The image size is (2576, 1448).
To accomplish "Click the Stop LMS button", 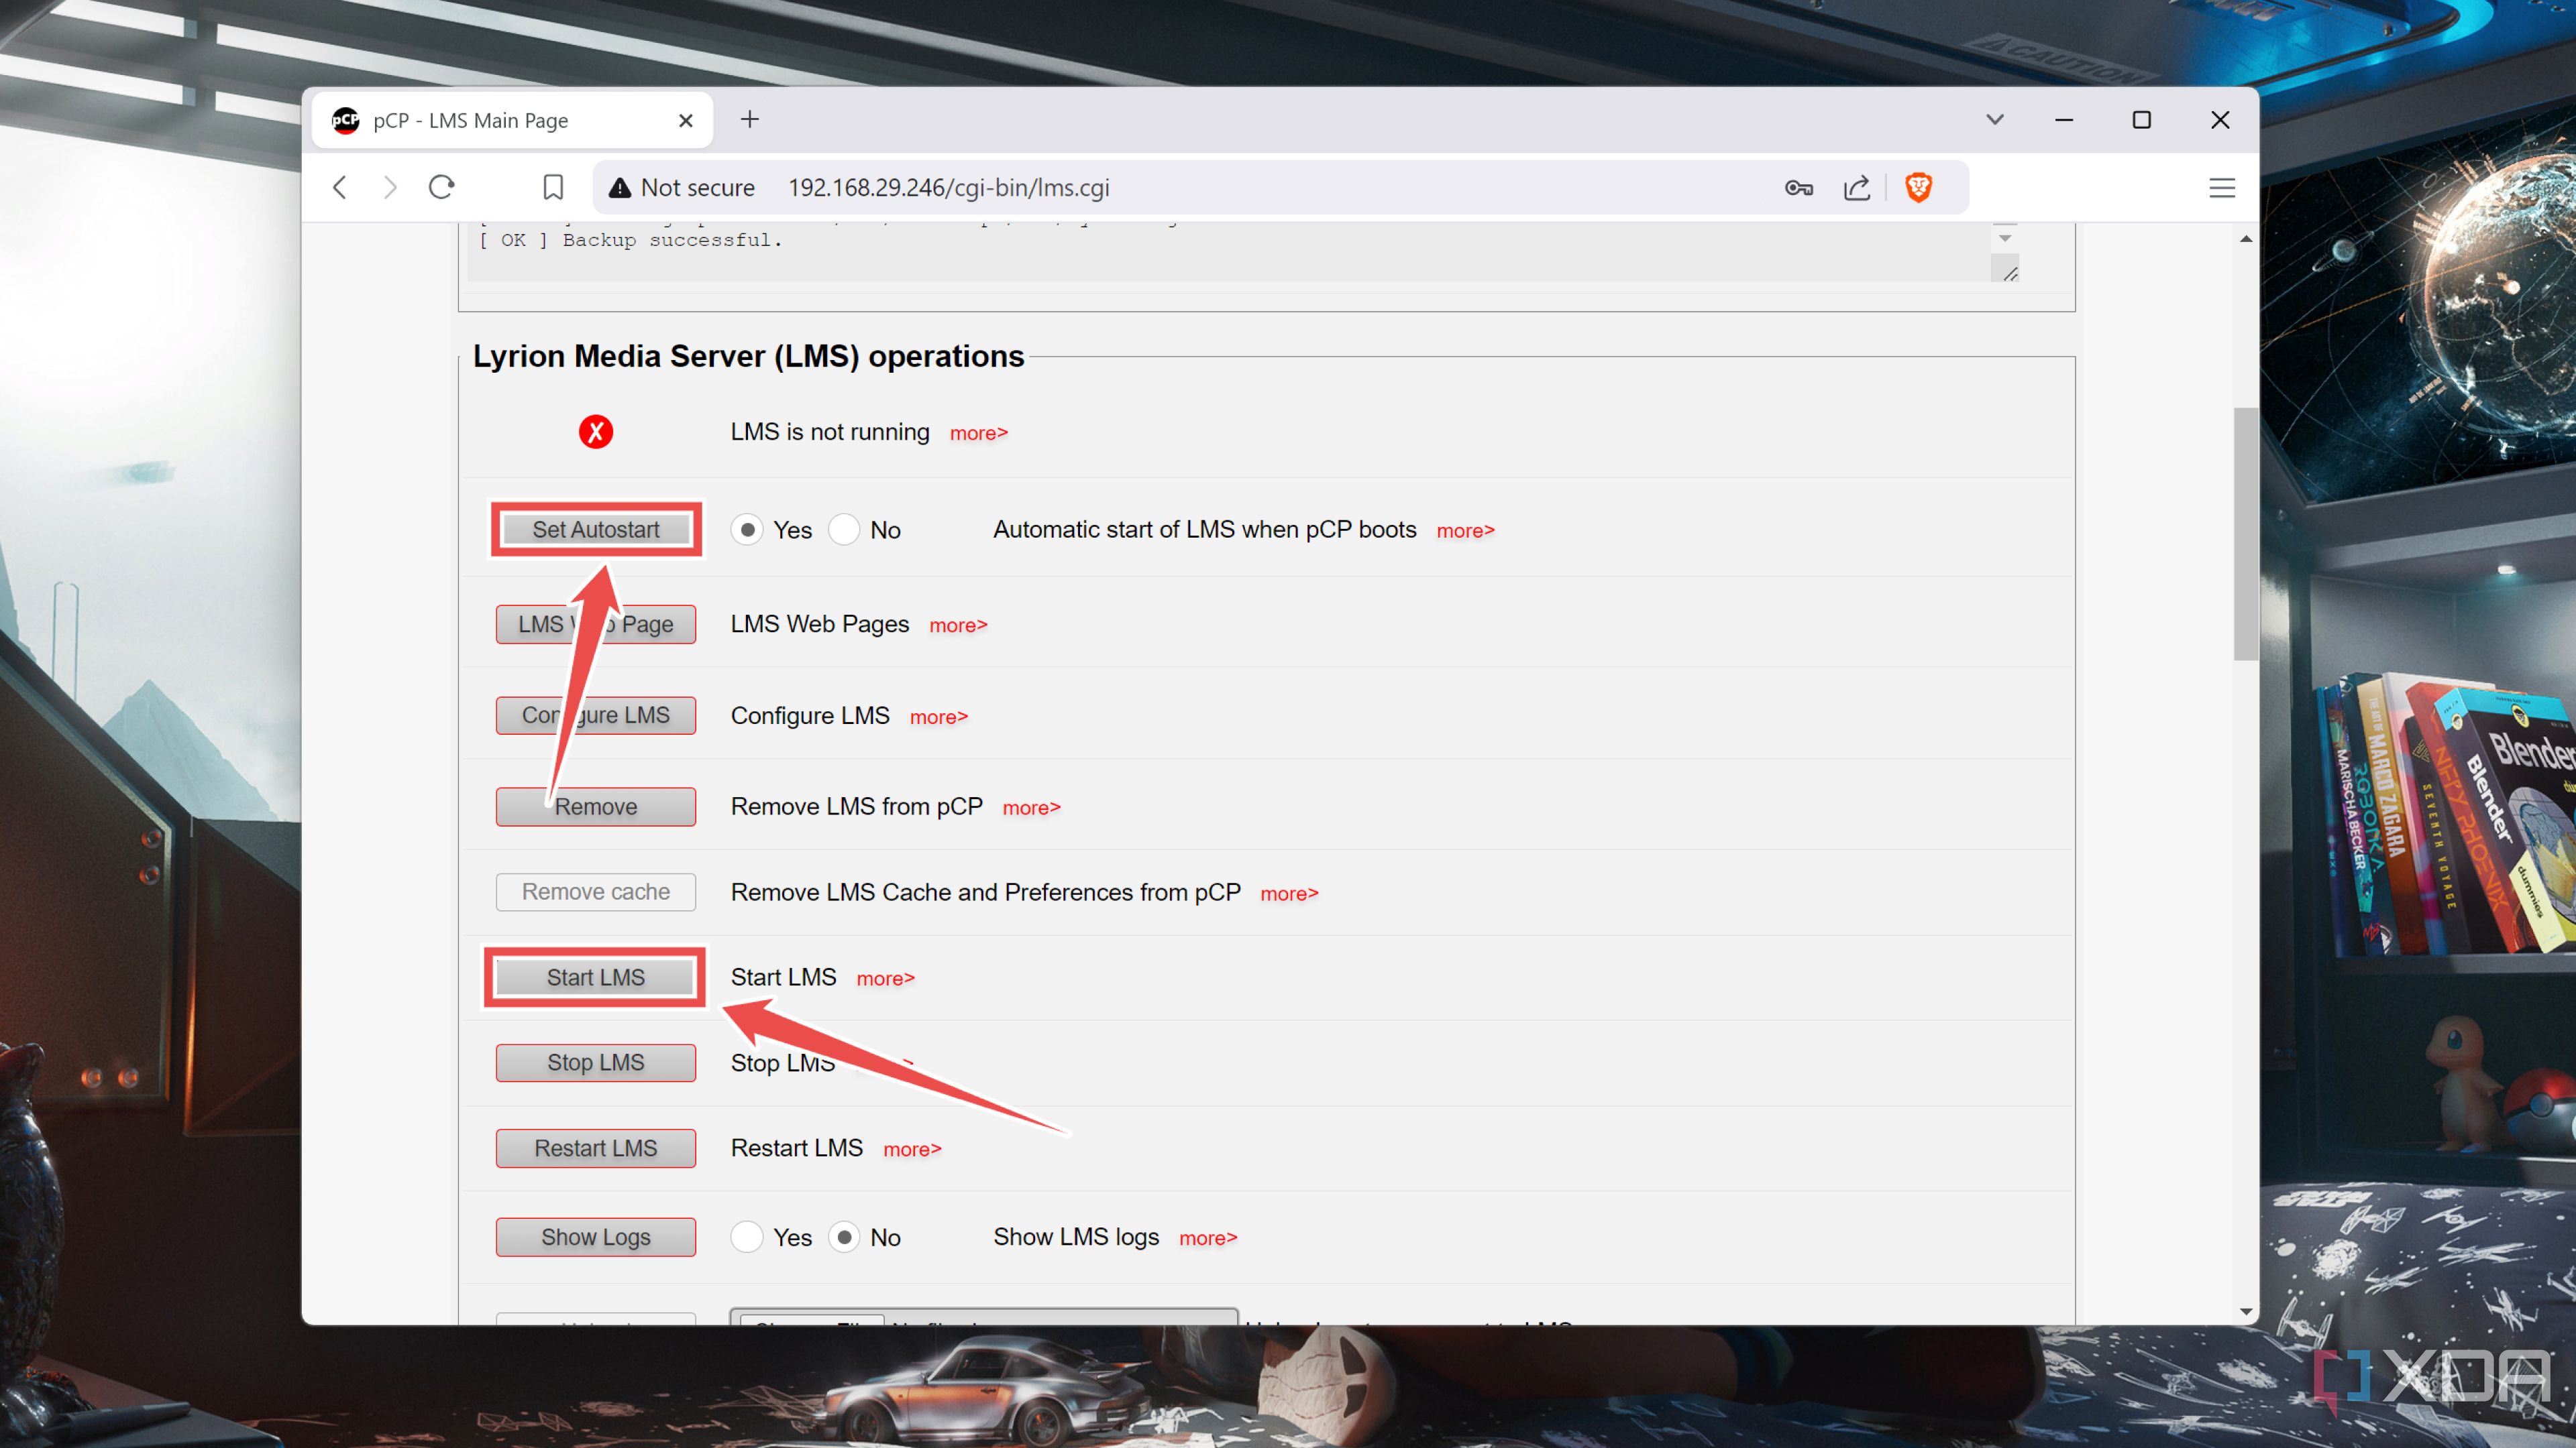I will (595, 1063).
